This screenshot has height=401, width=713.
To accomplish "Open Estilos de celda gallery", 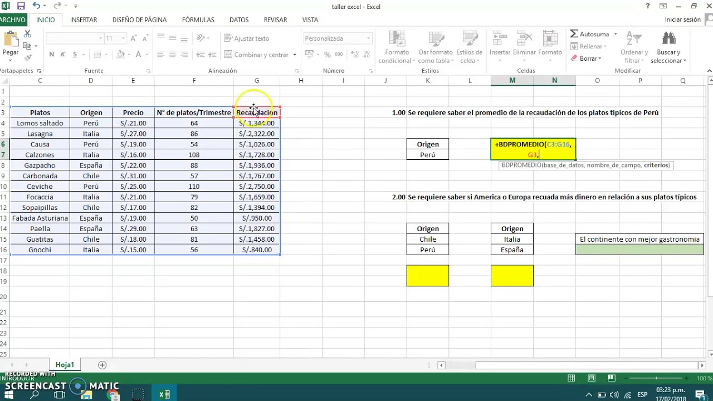I will (x=469, y=47).
